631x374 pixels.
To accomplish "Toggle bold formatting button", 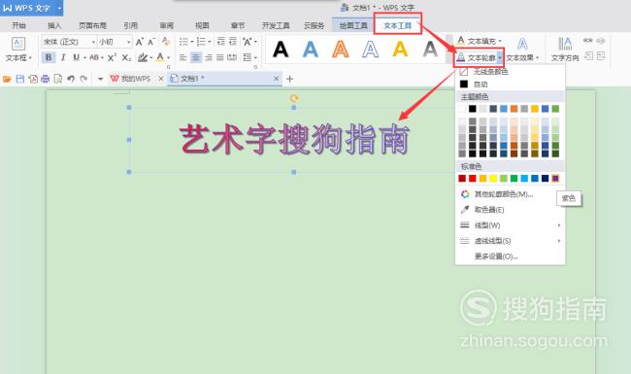I will (x=49, y=57).
